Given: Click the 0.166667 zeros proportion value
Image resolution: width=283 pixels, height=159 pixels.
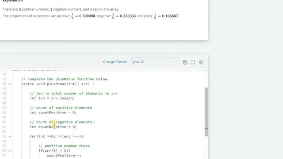Looking at the screenshot, I should pos(170,16).
